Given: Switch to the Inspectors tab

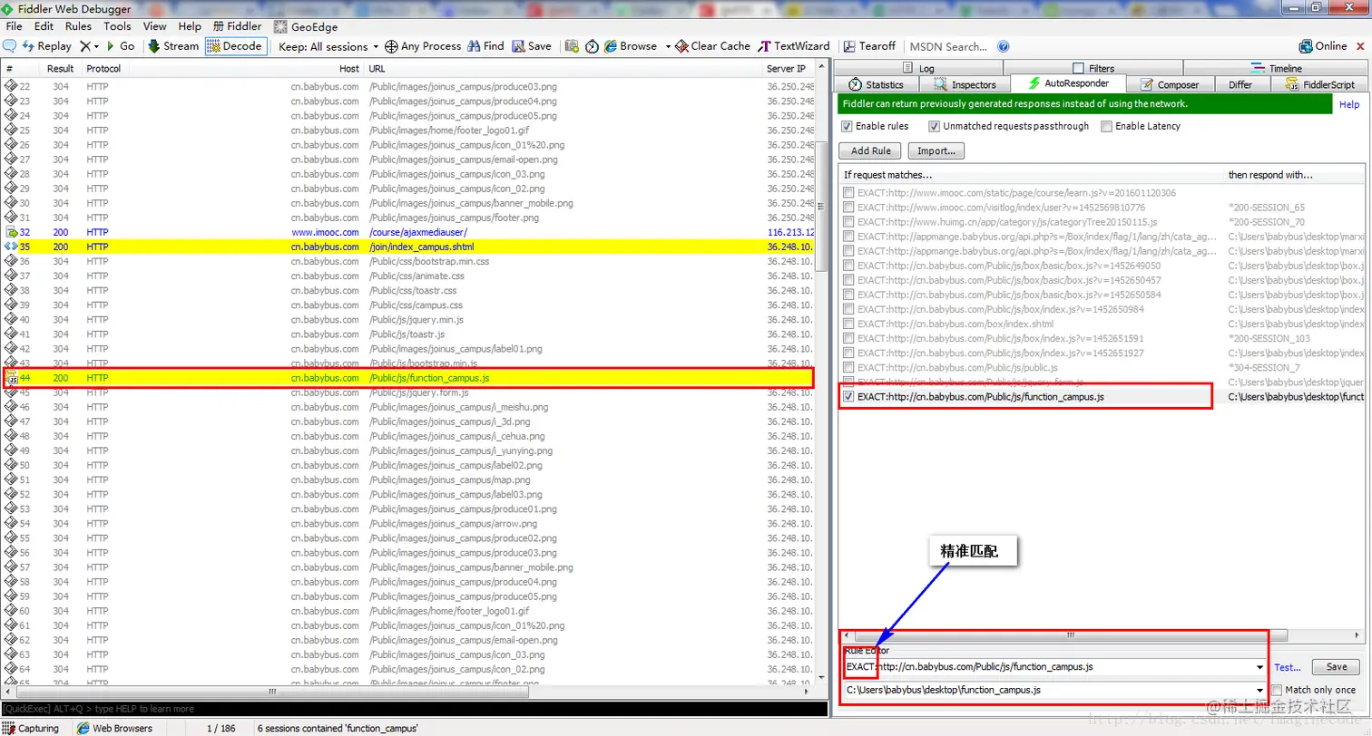Looking at the screenshot, I should coord(965,84).
